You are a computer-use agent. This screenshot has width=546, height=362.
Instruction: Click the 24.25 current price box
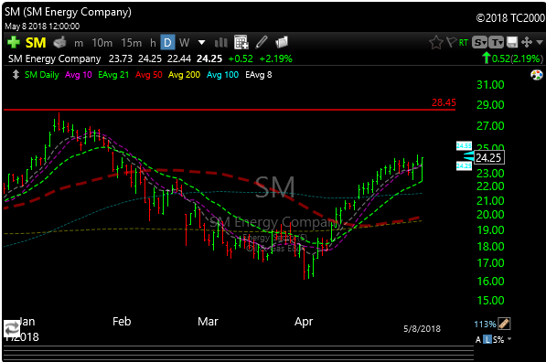coord(489,157)
